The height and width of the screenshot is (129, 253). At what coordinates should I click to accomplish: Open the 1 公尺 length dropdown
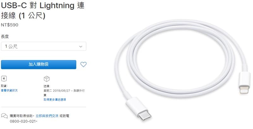coord(44,46)
